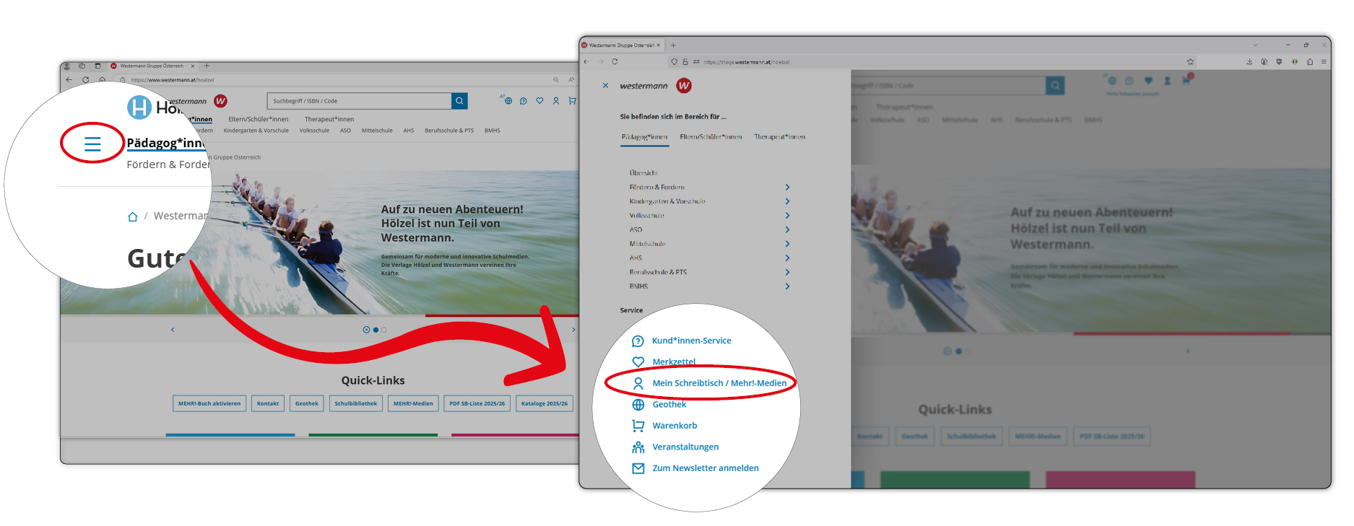The image size is (1354, 526).
Task: Expand Kindergarten & Vorschule chevron
Action: (787, 201)
